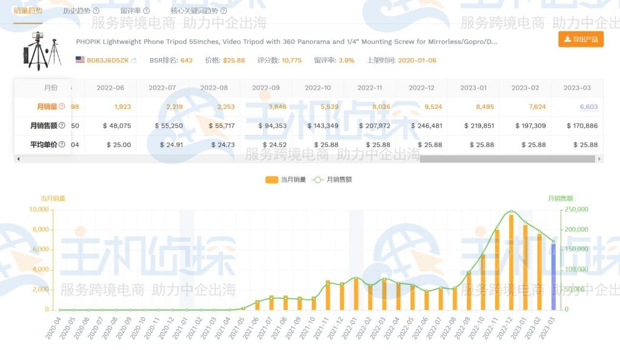Click the tripod product thumbnail image

[x=44, y=50]
